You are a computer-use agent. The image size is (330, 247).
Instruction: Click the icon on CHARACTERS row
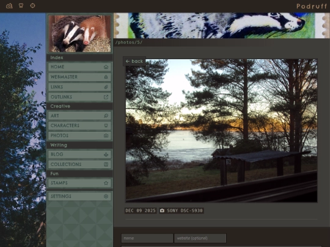click(106, 126)
